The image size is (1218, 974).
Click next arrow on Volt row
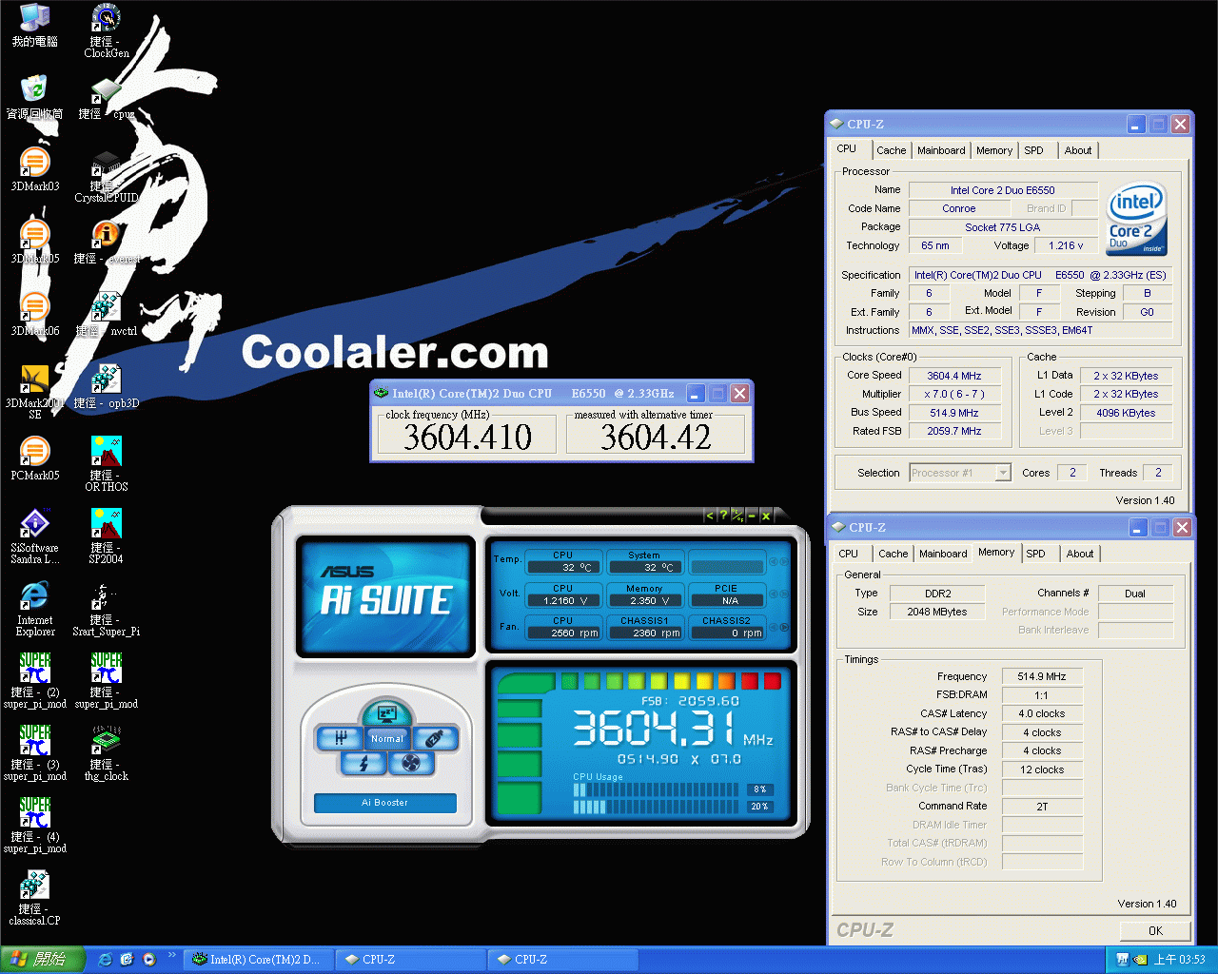tap(786, 594)
